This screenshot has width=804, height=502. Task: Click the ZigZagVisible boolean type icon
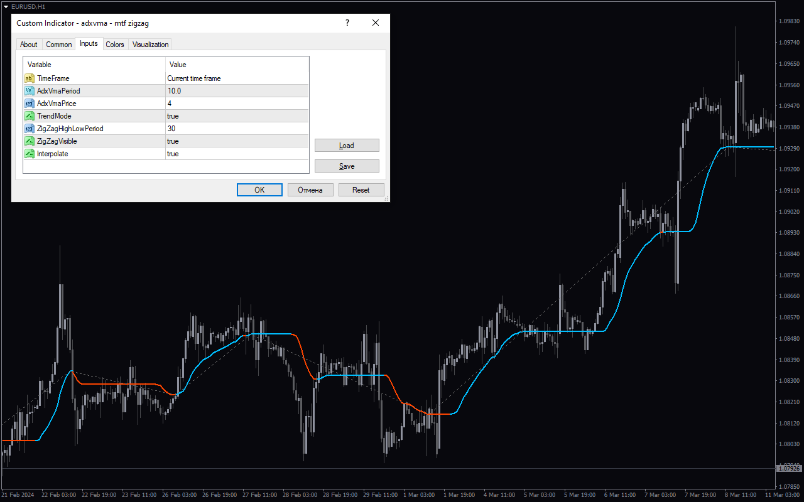pyautogui.click(x=29, y=141)
